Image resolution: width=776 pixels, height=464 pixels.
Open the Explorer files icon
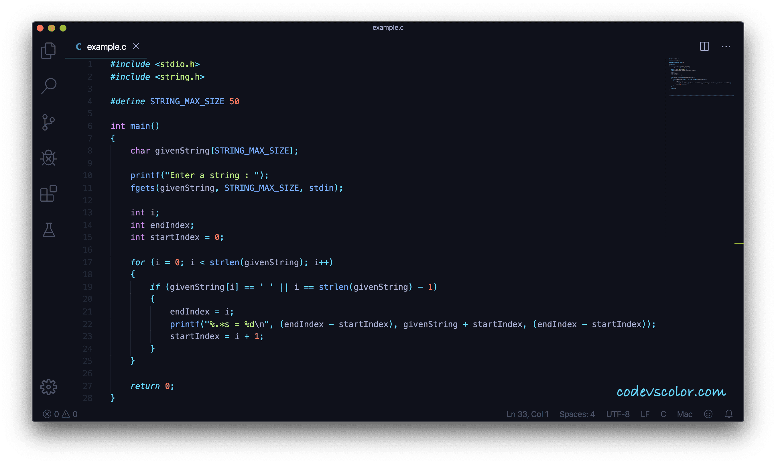48,51
